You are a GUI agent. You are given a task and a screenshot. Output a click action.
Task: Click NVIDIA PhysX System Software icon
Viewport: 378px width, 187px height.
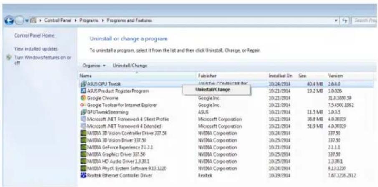pyautogui.click(x=83, y=168)
